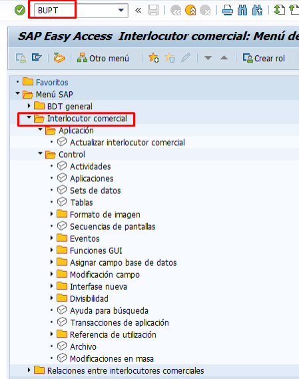Click the SAP Business Workplace icon
This screenshot has width=299, height=379.
tap(59, 58)
